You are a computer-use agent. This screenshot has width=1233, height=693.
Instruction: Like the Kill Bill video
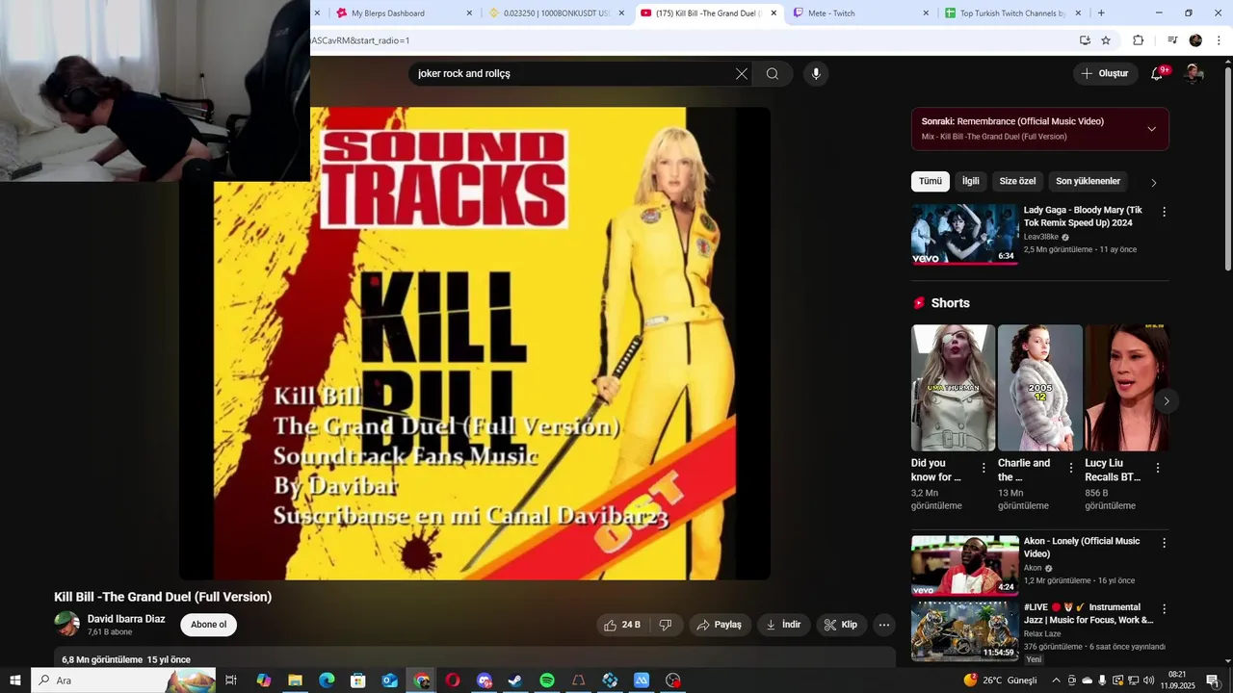[622, 625]
